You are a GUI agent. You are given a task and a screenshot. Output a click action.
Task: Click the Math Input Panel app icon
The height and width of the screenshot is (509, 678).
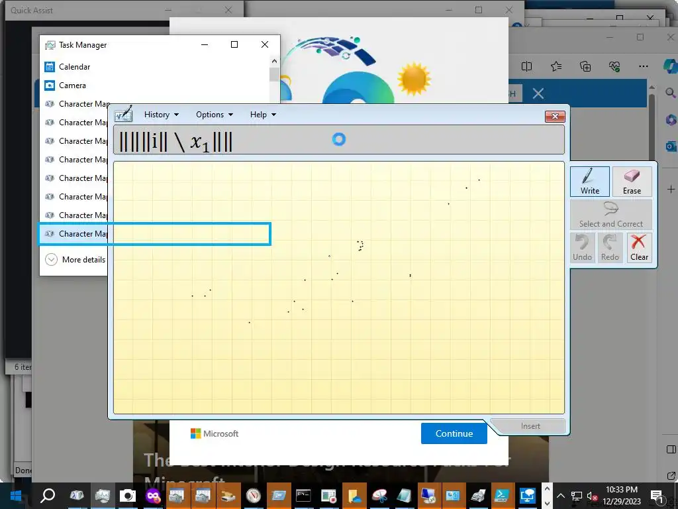[x=123, y=114]
